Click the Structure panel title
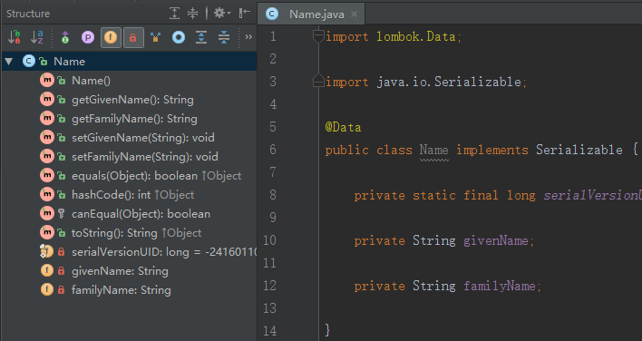Viewport: 642px width, 341px height. (28, 14)
